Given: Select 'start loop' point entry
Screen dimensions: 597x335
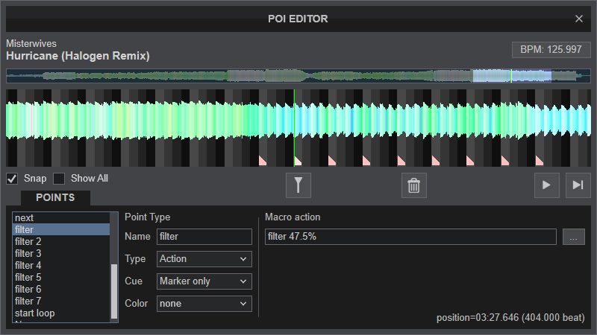Looking at the screenshot, I should pyautogui.click(x=61, y=313).
